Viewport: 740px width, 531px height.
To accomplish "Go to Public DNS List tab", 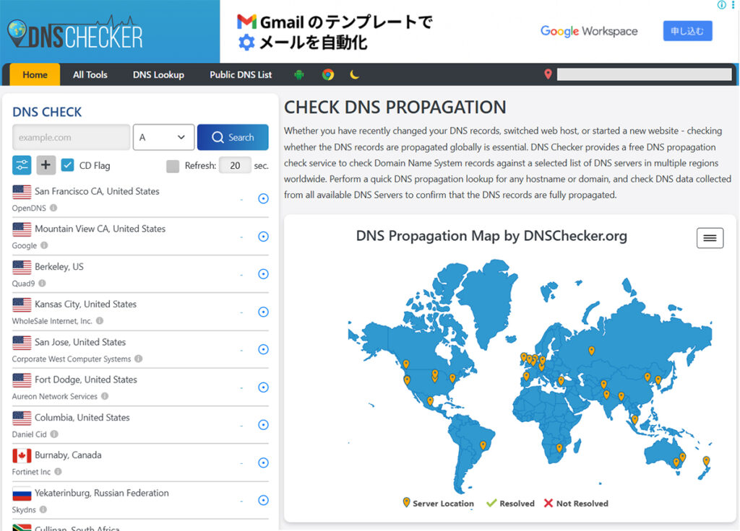I will point(241,74).
